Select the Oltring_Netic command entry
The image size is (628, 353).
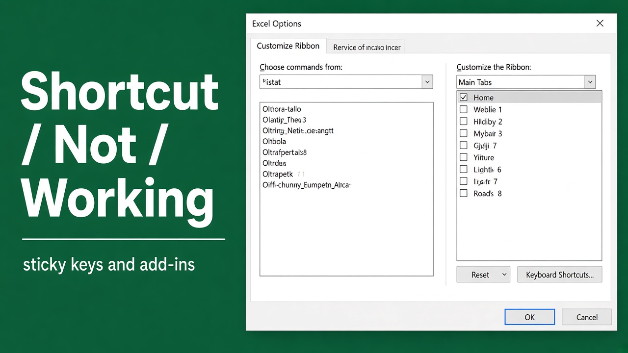pyautogui.click(x=298, y=131)
